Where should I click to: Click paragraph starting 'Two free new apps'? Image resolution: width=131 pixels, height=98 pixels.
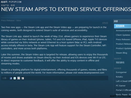coord(54,29)
